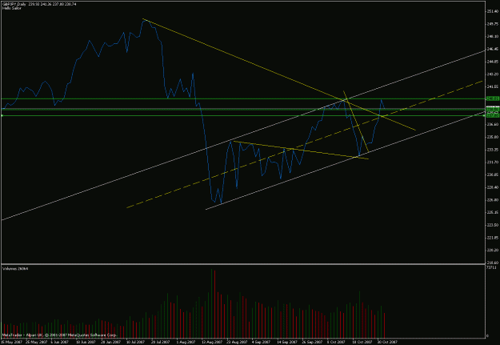This screenshot has height=345, width=500.
Task: Click the 220.20 price axis label
Action: pos(493,250)
